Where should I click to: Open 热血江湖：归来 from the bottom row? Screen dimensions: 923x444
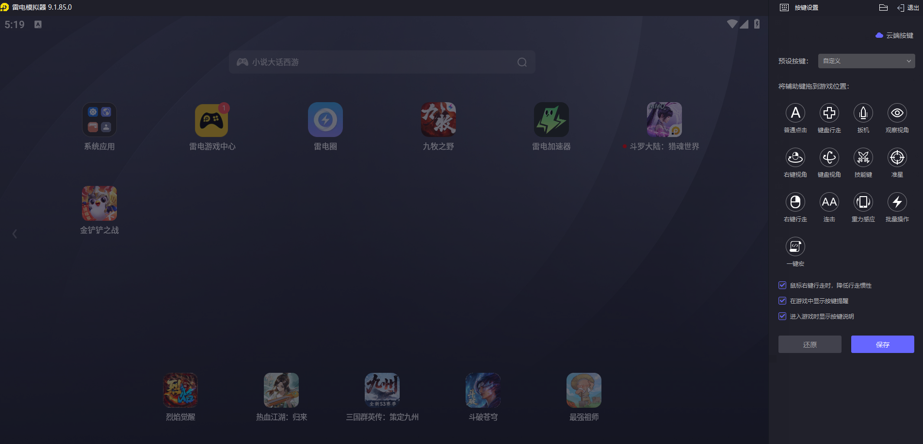click(x=281, y=390)
